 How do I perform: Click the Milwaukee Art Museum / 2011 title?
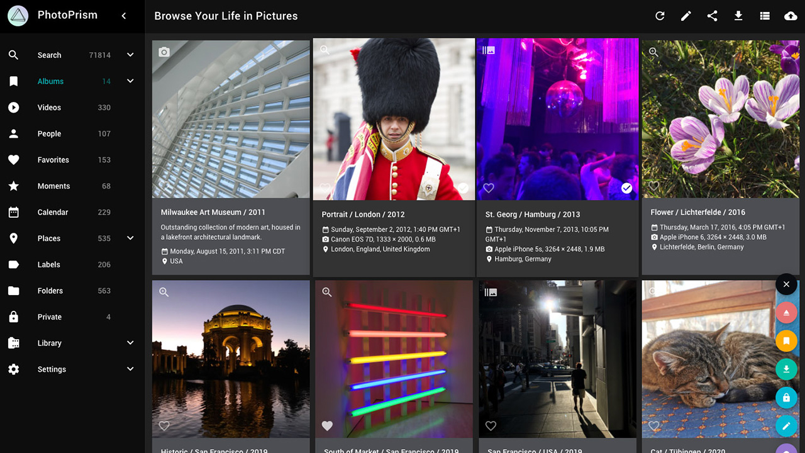[x=213, y=213]
